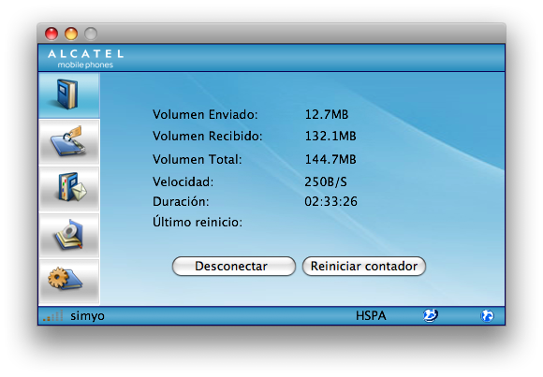
Task: Click the connection arrows status icon
Action: tap(431, 315)
